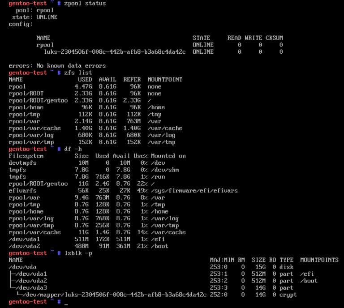Click the 'No known data errors' message
344x308 pixels.
point(71,66)
